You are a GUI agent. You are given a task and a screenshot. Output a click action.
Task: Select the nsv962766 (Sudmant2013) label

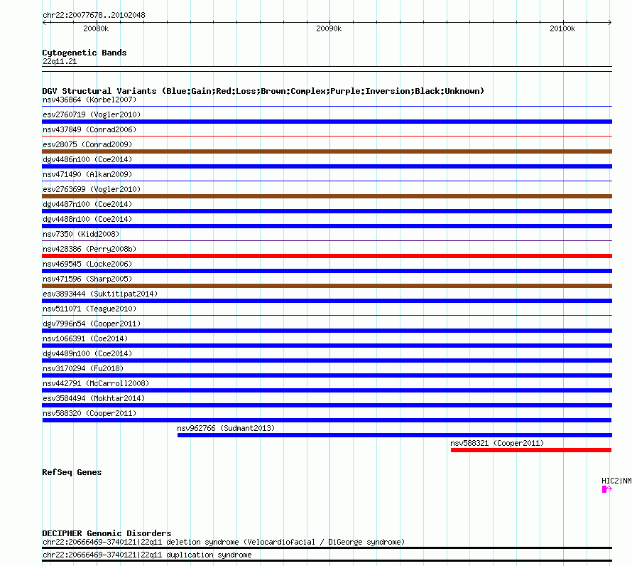[226, 428]
